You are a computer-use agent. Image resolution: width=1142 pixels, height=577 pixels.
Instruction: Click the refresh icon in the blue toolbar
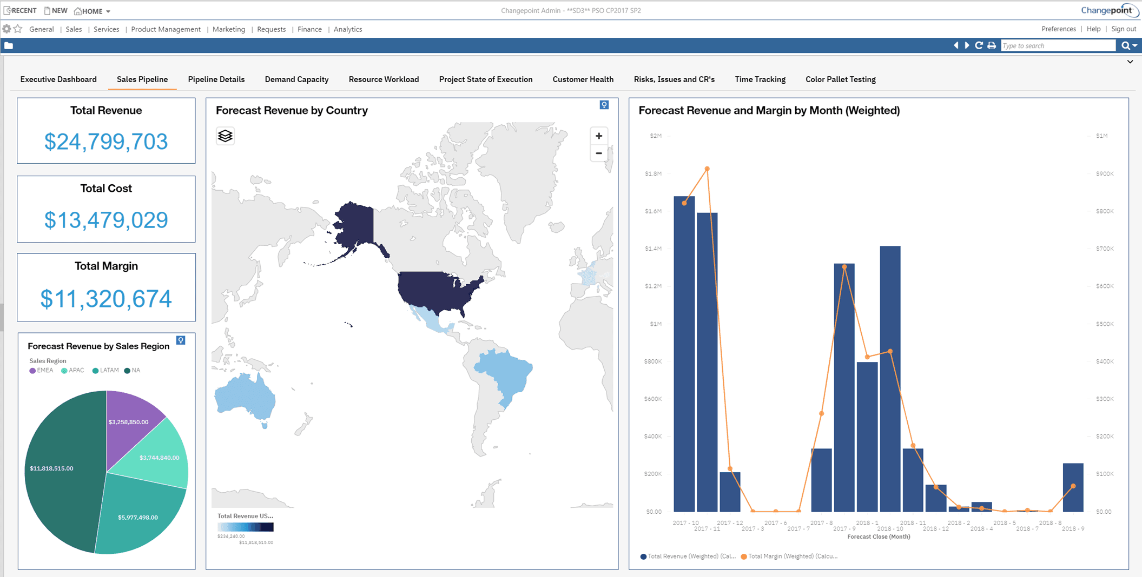979,46
